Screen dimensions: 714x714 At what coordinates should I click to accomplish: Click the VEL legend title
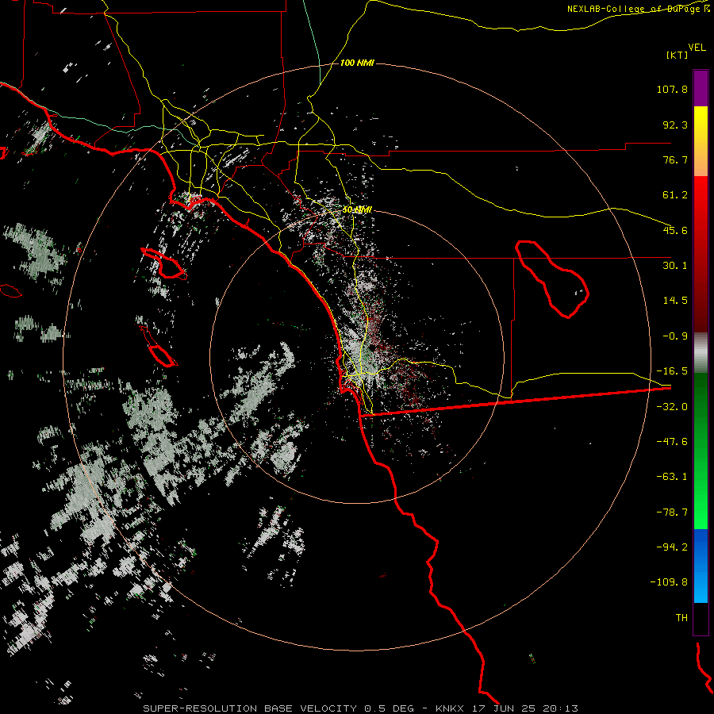697,48
